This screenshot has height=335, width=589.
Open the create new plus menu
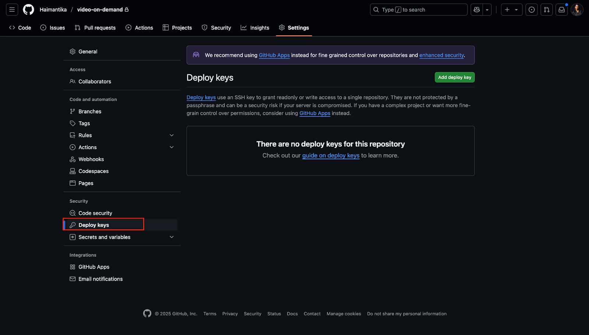point(511,10)
